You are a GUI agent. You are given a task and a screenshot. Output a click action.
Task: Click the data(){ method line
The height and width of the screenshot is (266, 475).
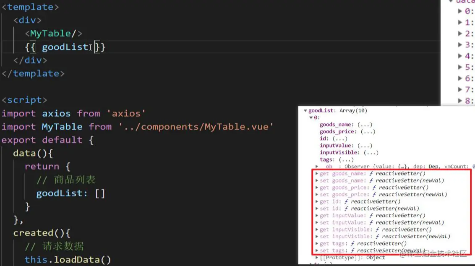(x=33, y=153)
